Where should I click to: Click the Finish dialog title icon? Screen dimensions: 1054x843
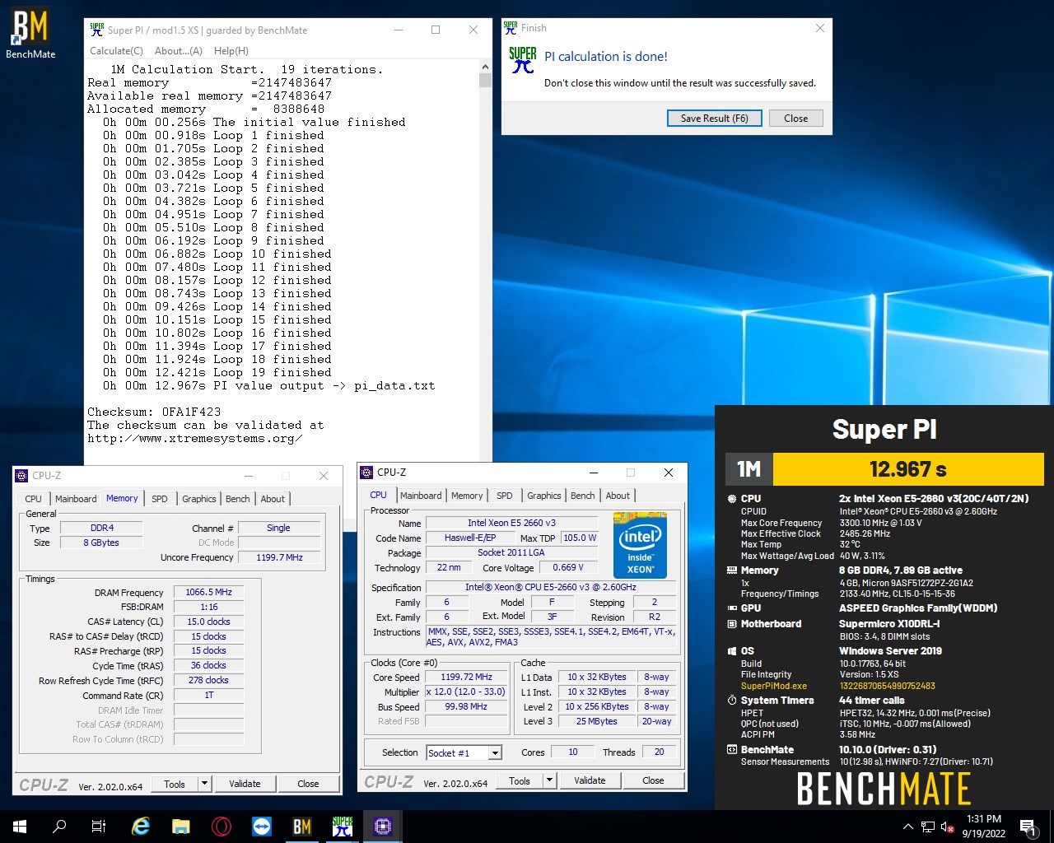(x=511, y=27)
